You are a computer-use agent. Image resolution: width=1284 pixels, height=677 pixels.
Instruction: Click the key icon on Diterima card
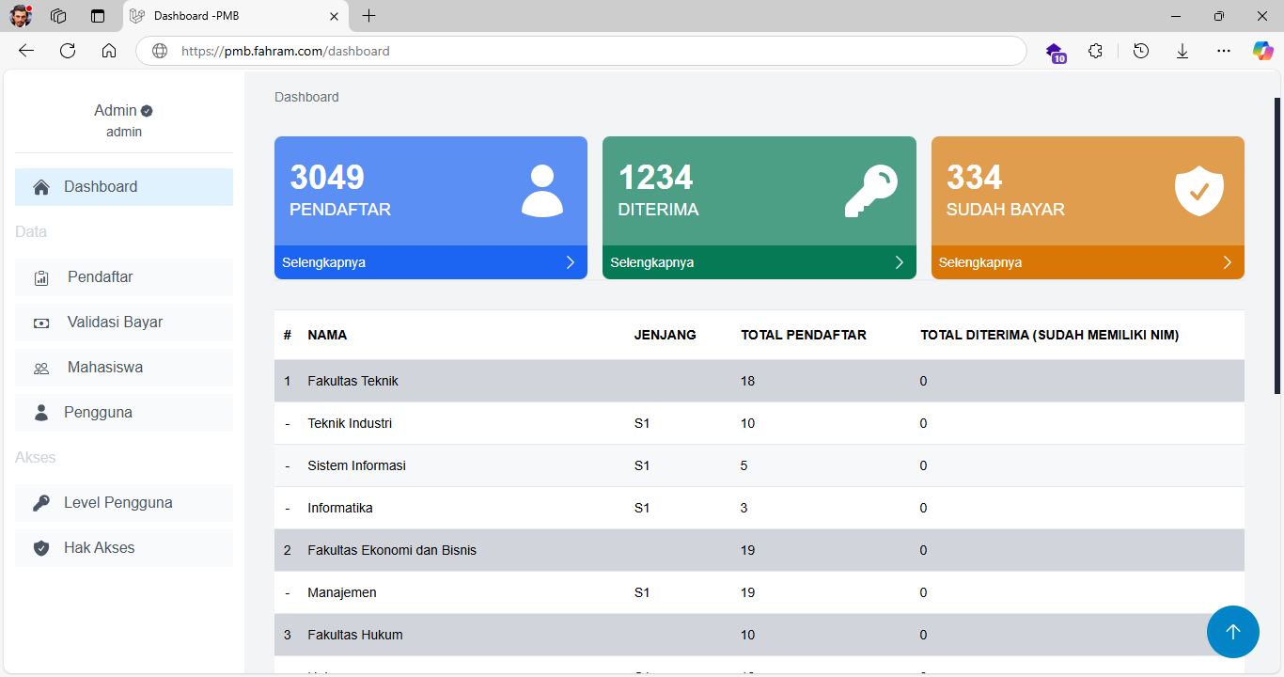[870, 191]
